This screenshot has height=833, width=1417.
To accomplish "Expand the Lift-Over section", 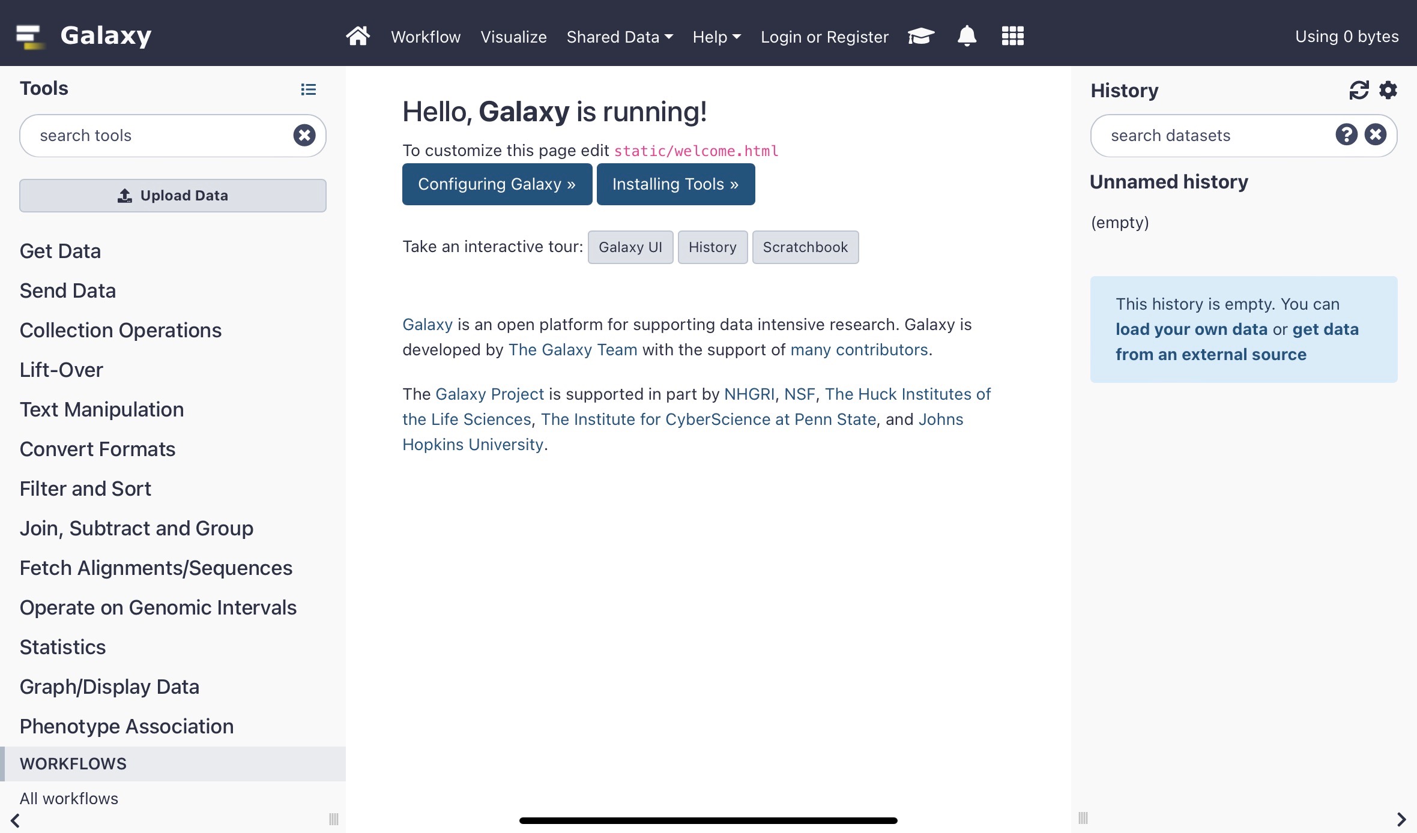I will pos(61,370).
